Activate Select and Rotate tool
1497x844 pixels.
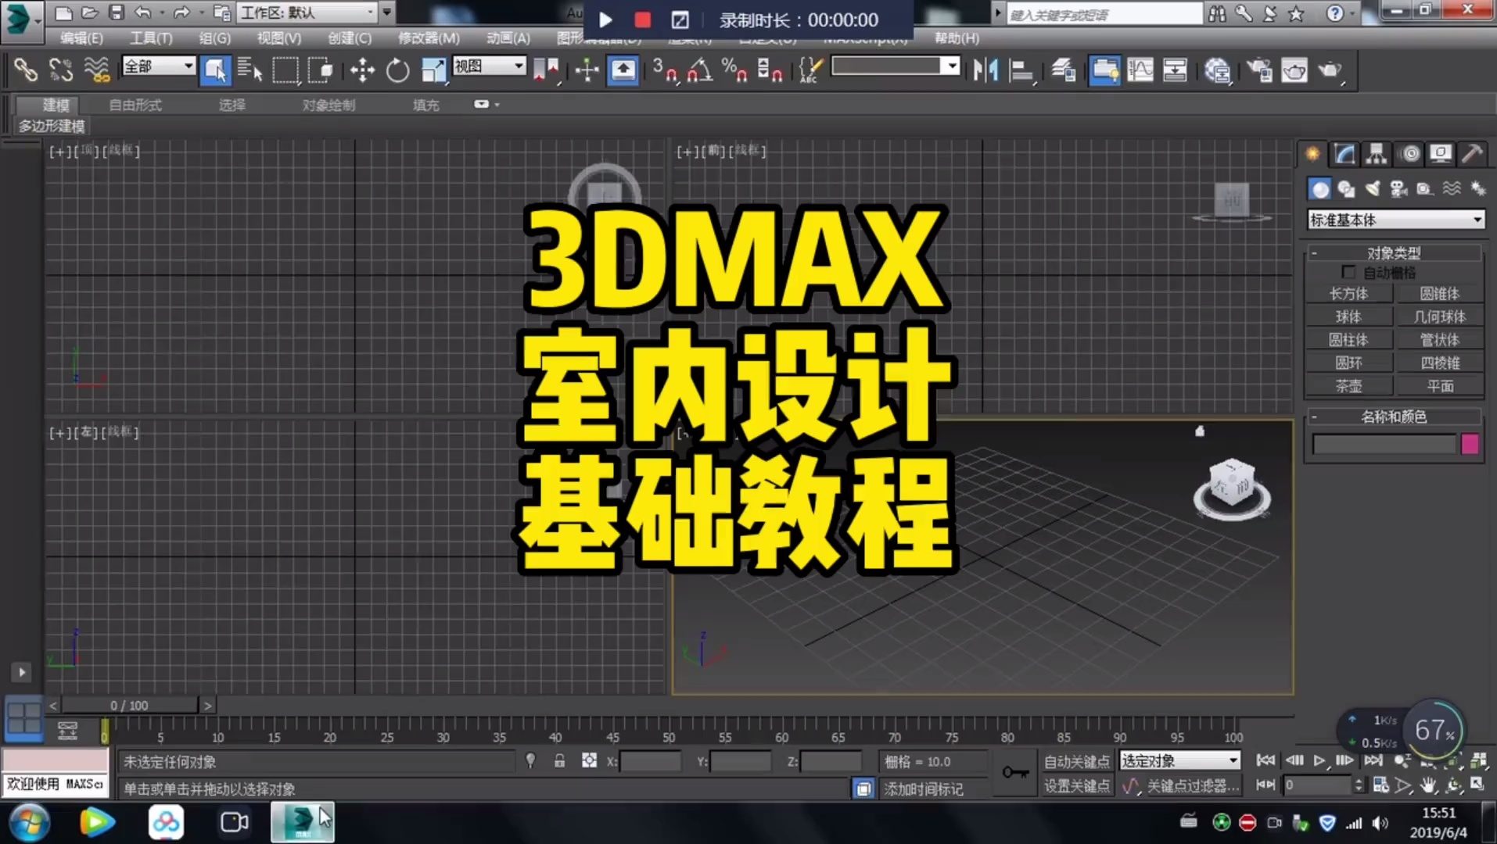click(397, 70)
